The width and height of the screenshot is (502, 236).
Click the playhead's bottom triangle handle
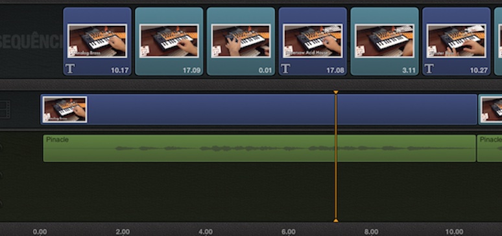click(335, 220)
